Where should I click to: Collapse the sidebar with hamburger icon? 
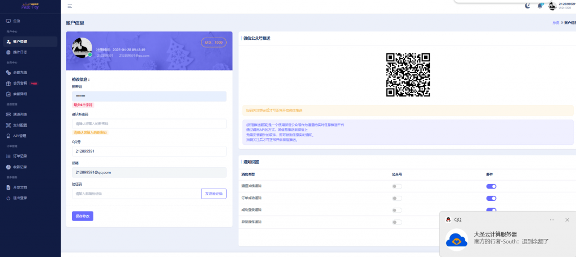[x=70, y=6]
